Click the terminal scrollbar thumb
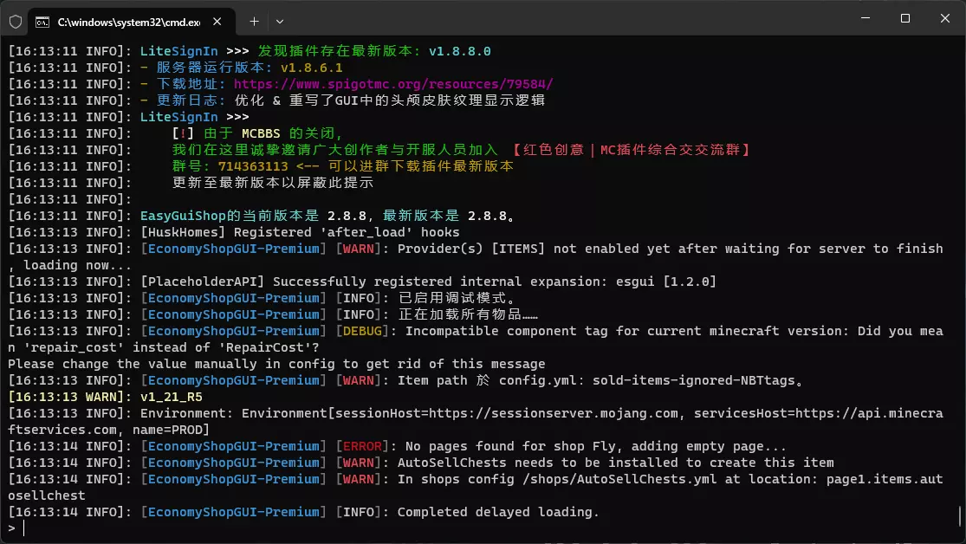Viewport: 966px width, 544px height. (x=959, y=515)
